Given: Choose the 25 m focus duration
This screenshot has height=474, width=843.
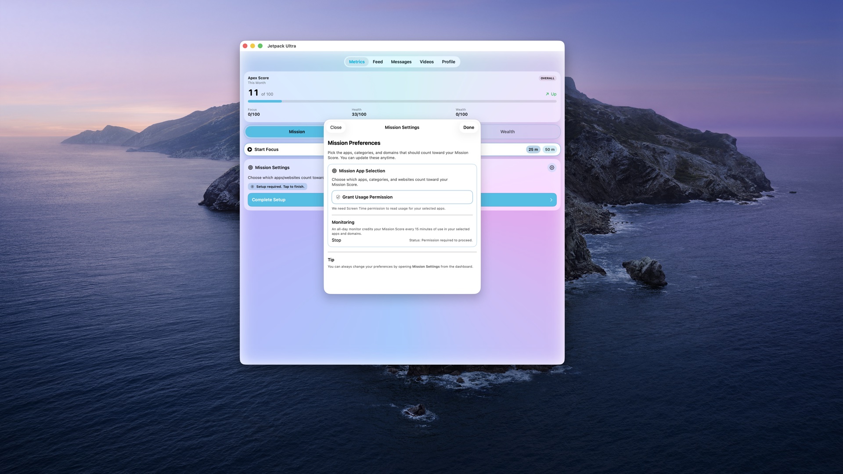Looking at the screenshot, I should coord(533,150).
